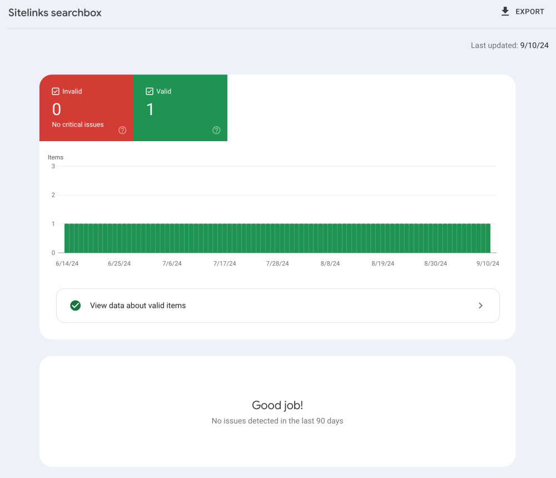556x478 pixels.
Task: Click the y-axis value 2
Action: point(53,195)
